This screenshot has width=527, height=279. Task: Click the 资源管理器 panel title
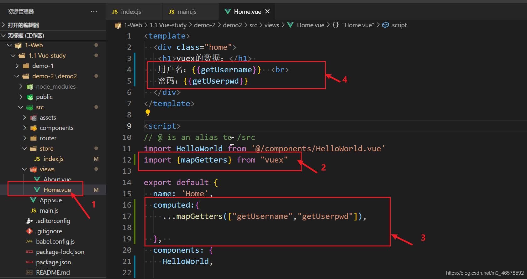[21, 12]
